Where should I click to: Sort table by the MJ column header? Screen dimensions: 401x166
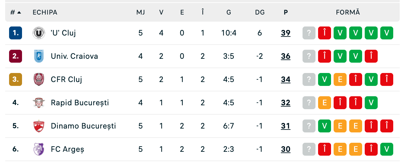pyautogui.click(x=141, y=13)
